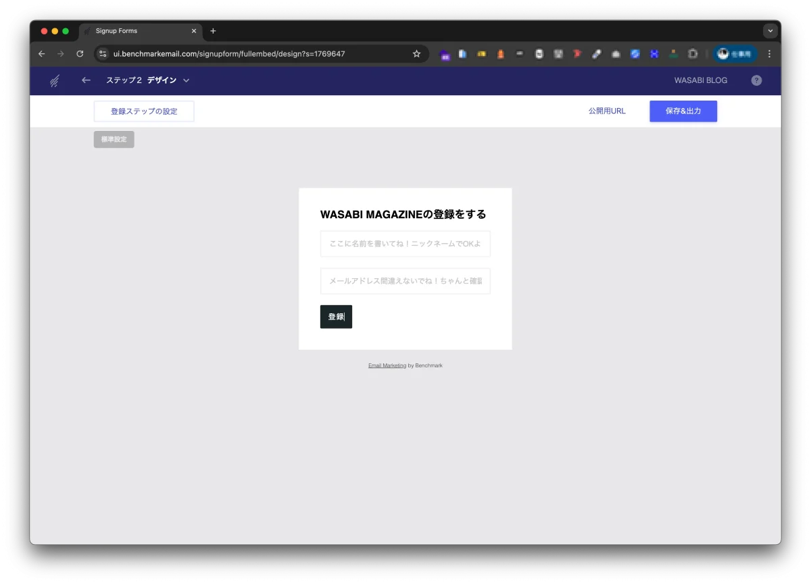Image resolution: width=811 pixels, height=584 pixels.
Task: Select the WASABI MAGAZINEの登録をする heading
Action: coord(403,215)
